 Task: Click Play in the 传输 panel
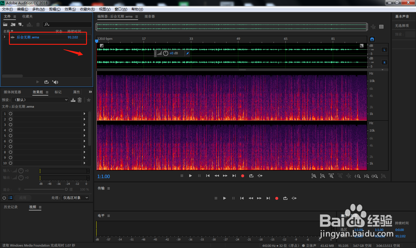[224, 198]
